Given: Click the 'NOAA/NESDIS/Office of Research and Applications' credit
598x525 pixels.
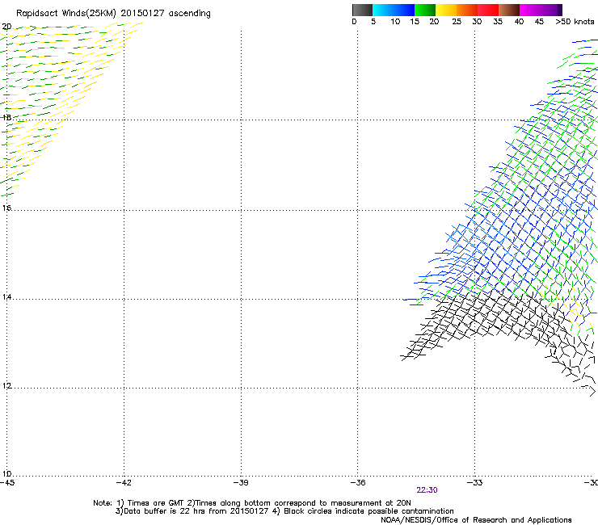Looking at the screenshot, I should point(476,520).
